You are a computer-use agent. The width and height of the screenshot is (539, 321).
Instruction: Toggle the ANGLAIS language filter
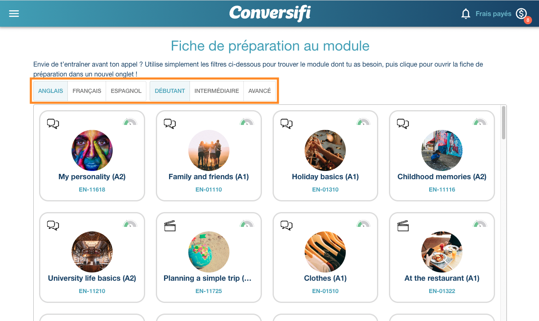[x=50, y=91]
